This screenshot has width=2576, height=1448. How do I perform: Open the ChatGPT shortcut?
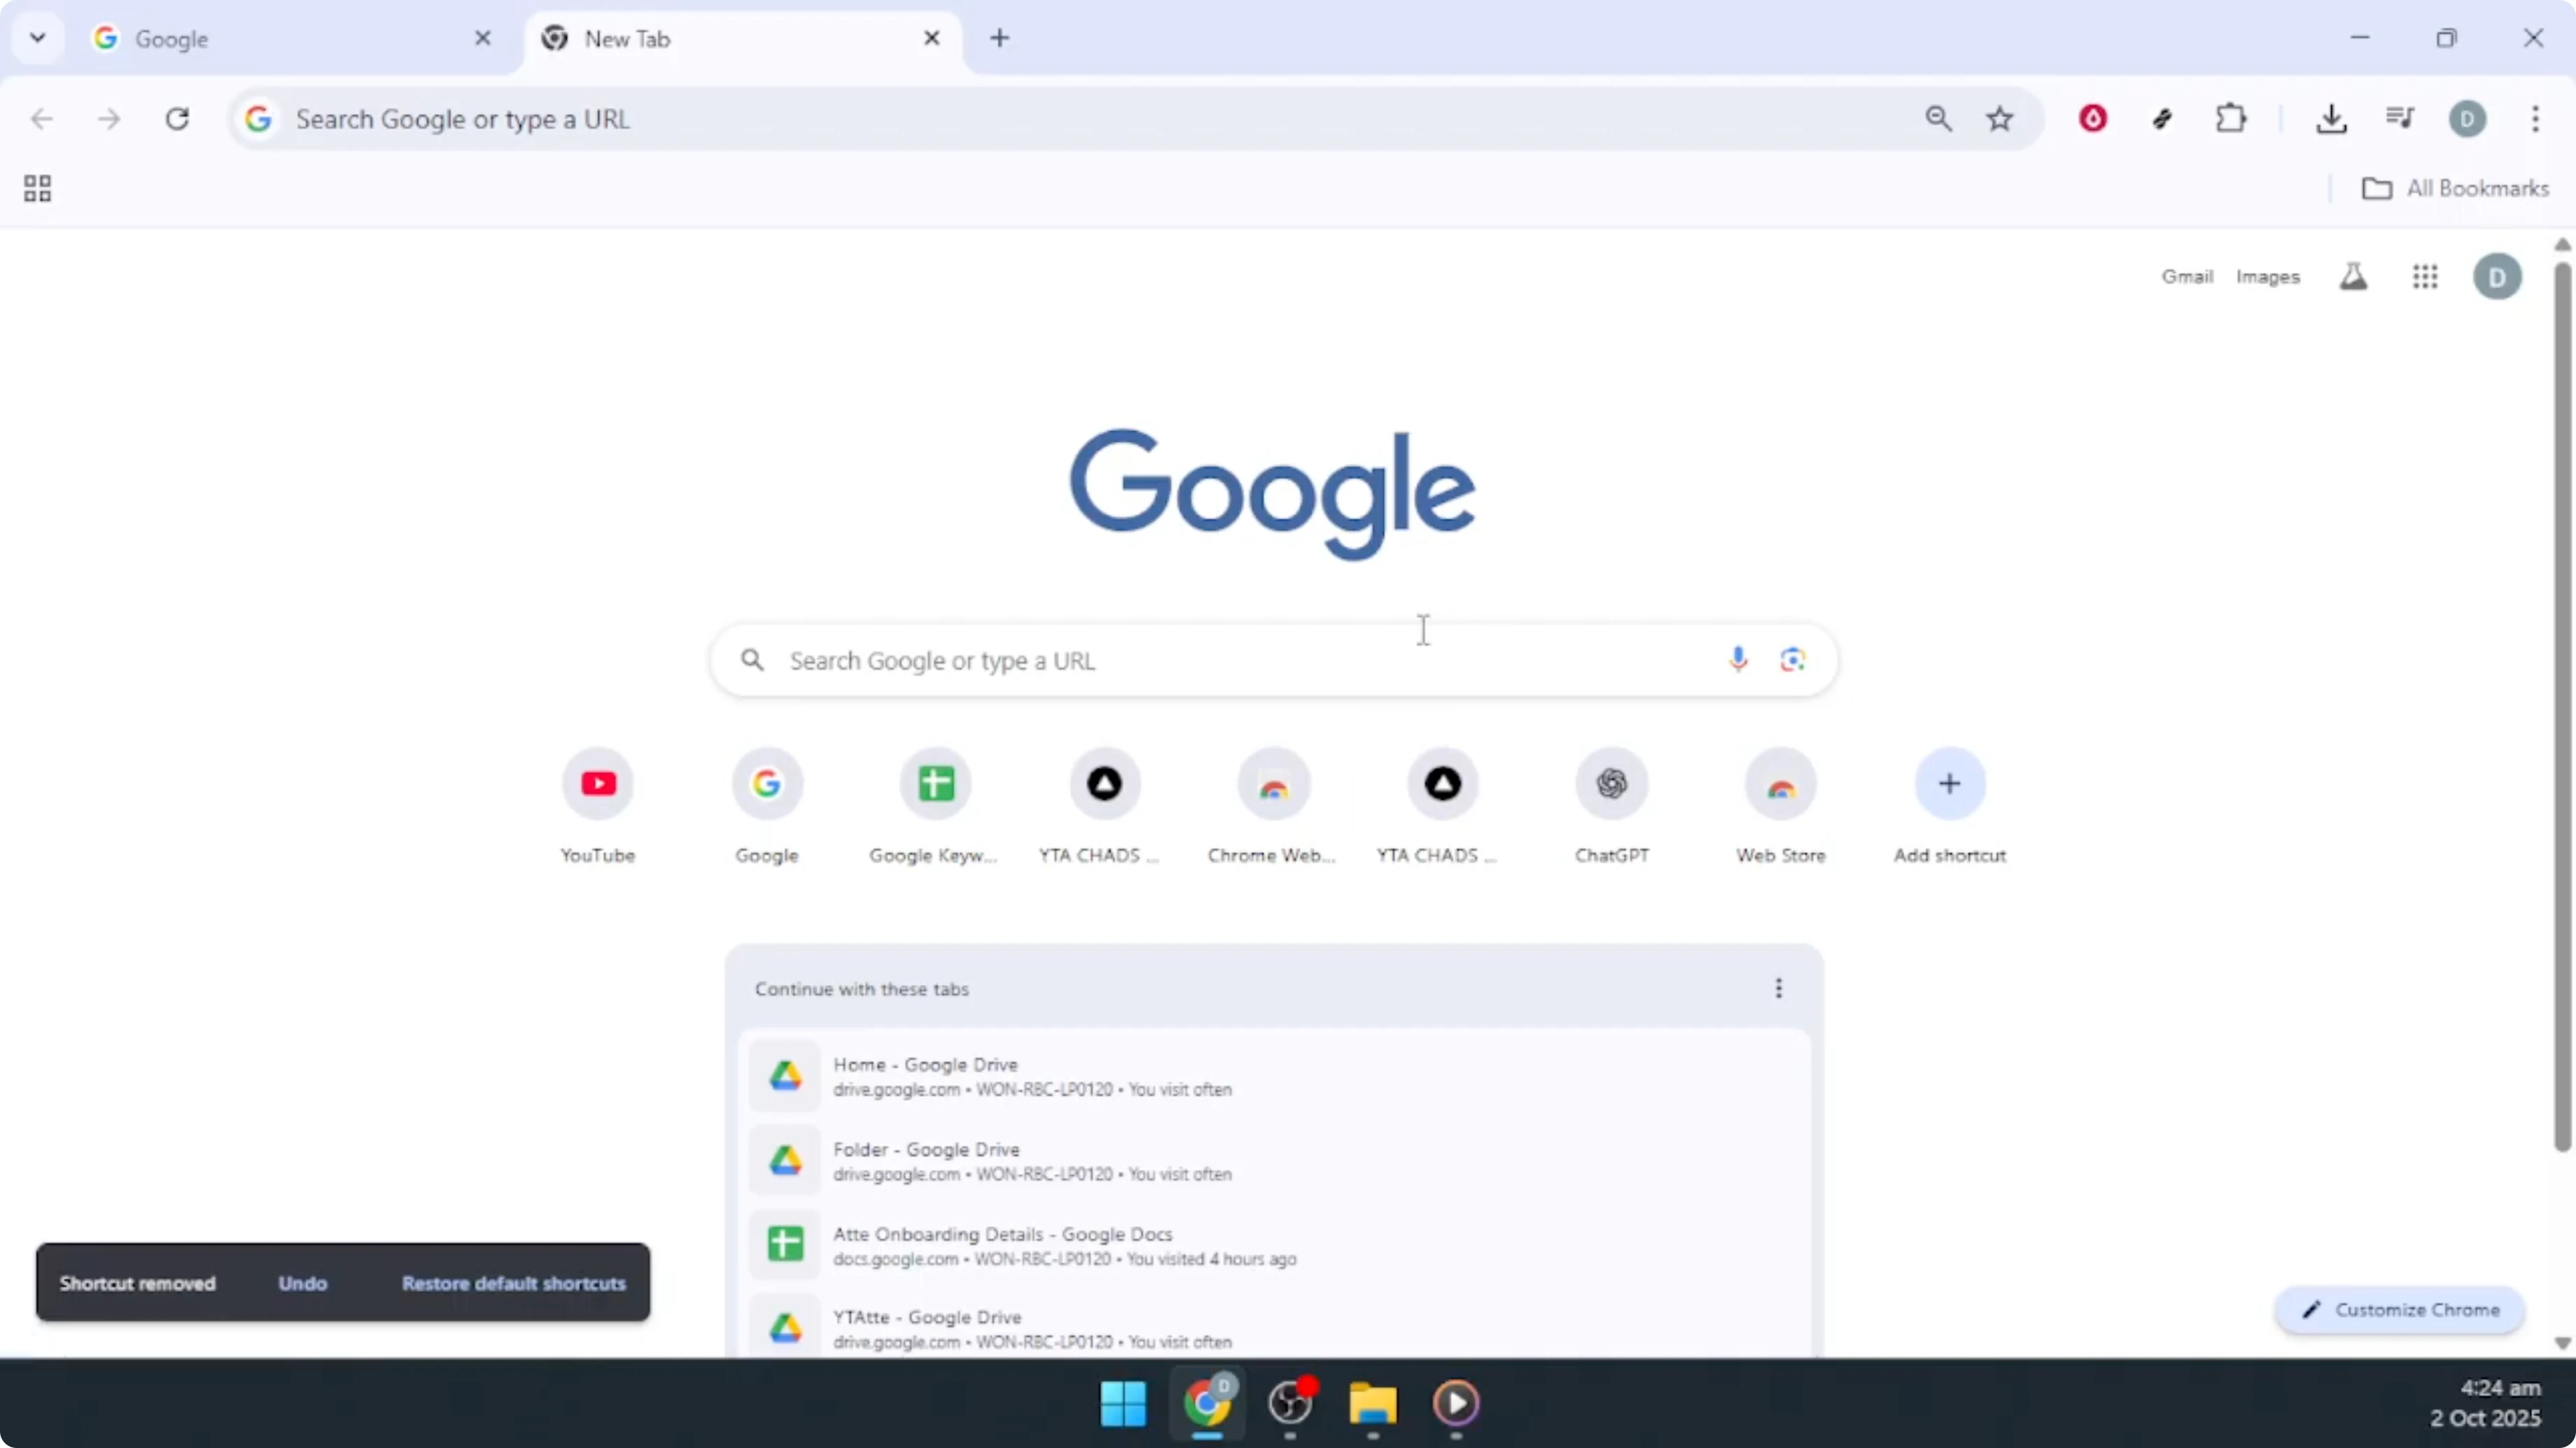(1611, 783)
